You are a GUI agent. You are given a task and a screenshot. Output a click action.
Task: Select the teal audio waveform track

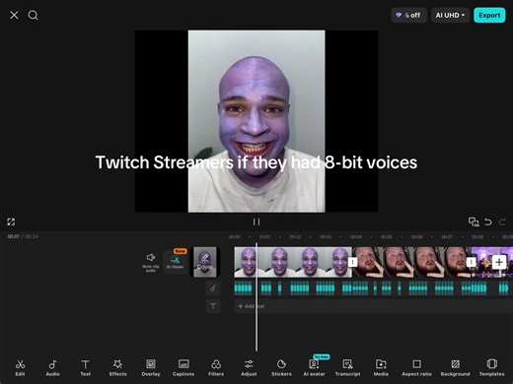[x=373, y=288]
